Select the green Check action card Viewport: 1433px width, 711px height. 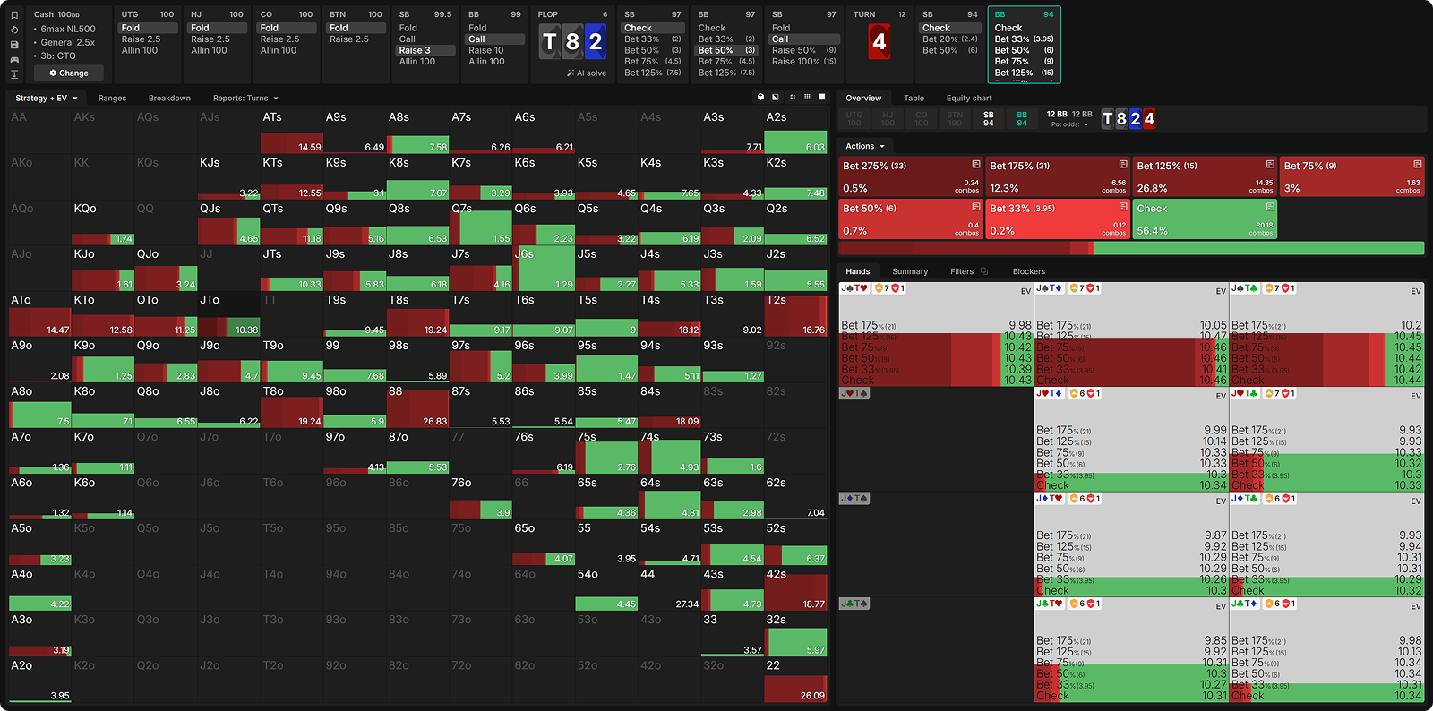[1204, 219]
